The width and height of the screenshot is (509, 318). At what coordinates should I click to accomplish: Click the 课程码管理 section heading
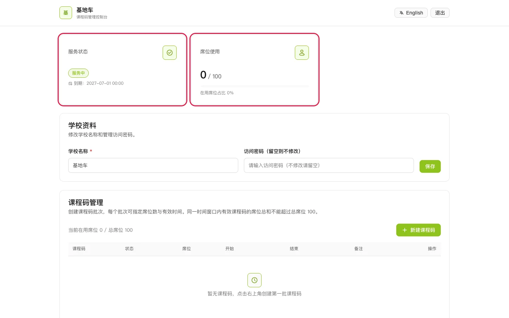coord(86,202)
